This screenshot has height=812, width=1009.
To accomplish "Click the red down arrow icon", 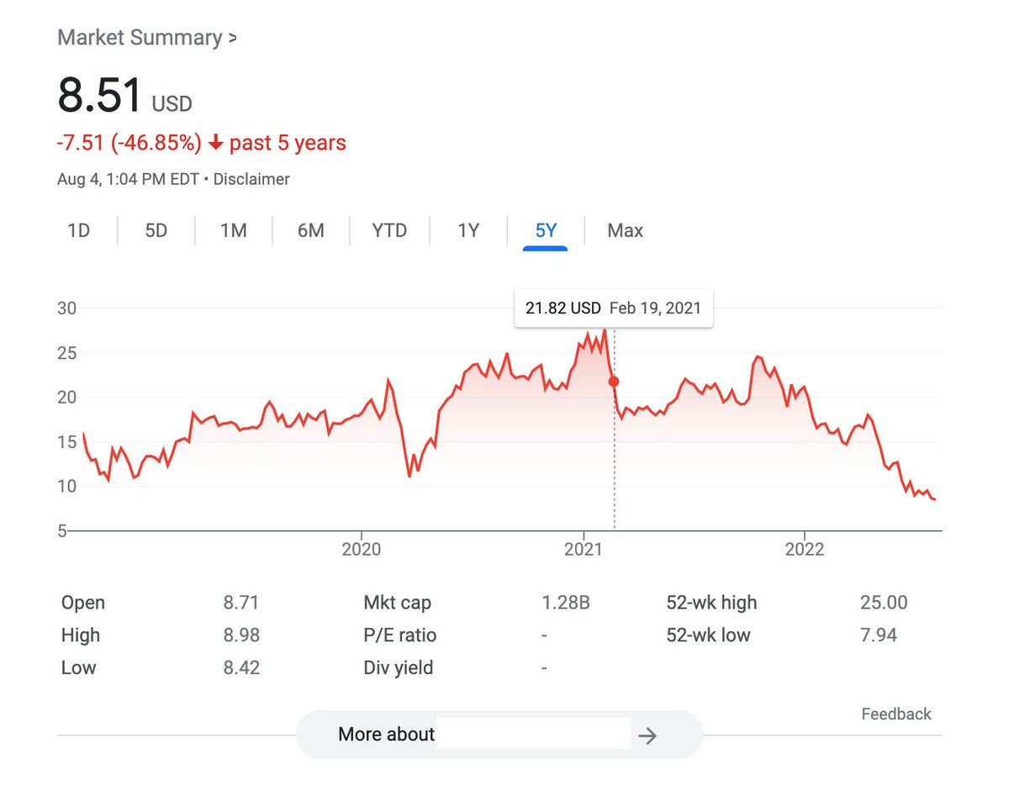I will [x=215, y=144].
